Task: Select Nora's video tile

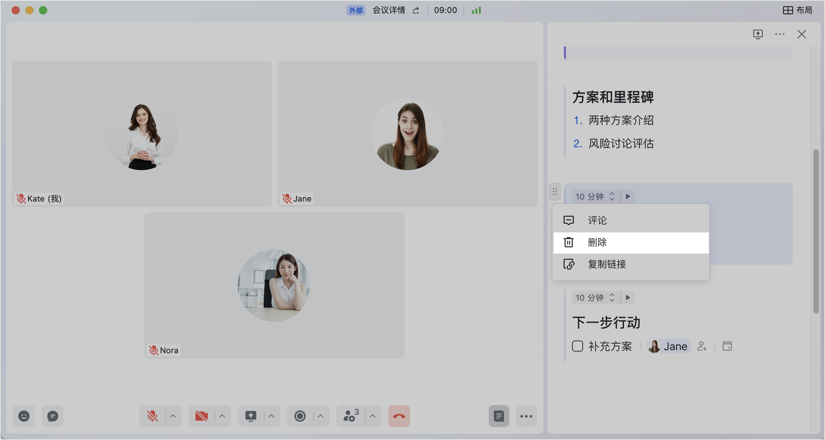Action: click(x=274, y=286)
